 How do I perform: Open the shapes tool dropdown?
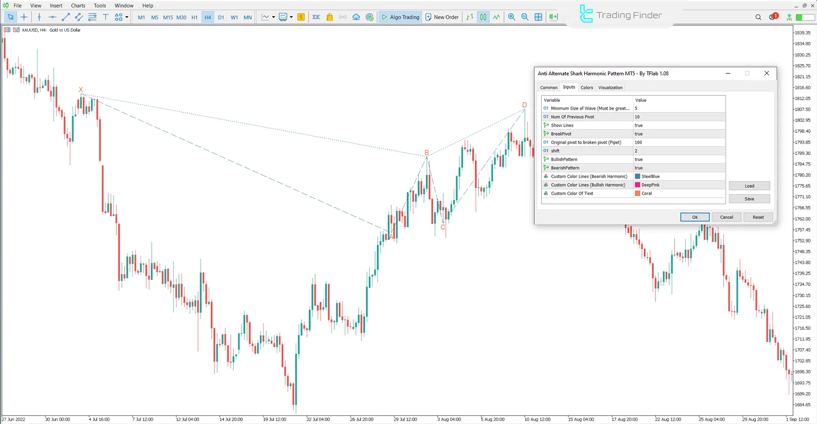pos(126,17)
